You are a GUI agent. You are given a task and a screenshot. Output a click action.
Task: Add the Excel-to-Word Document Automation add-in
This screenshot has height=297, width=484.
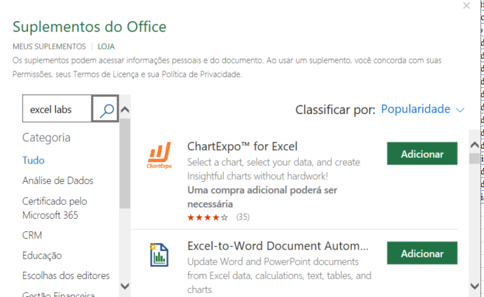(422, 253)
